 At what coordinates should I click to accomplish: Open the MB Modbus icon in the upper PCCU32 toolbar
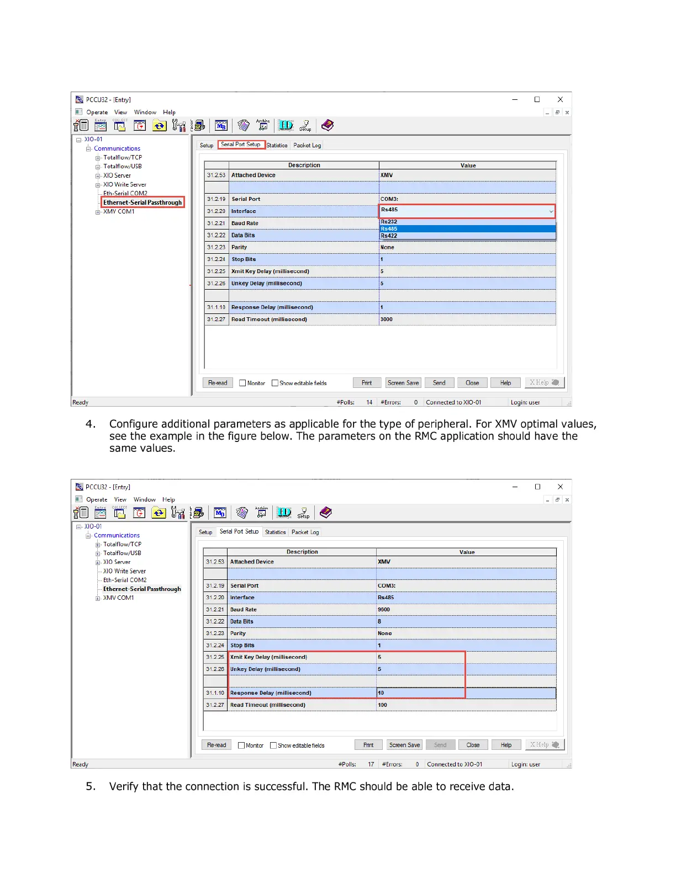[x=221, y=126]
